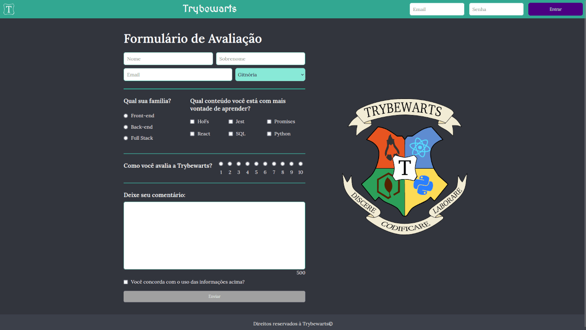Image resolution: width=586 pixels, height=330 pixels.
Task: Choose the Full Stack family option
Action: click(x=125, y=138)
